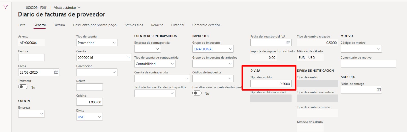
Task: Toggle the Transferir switch
Action: tap(23, 87)
